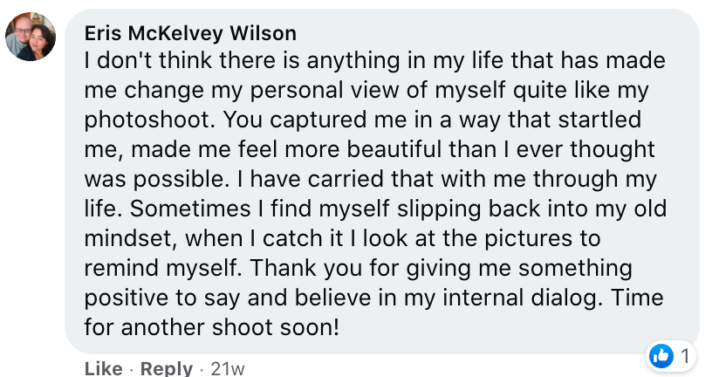This screenshot has height=377, width=719.
Task: Open Eris McKelvey Wilson's profile picture
Action: point(31,37)
